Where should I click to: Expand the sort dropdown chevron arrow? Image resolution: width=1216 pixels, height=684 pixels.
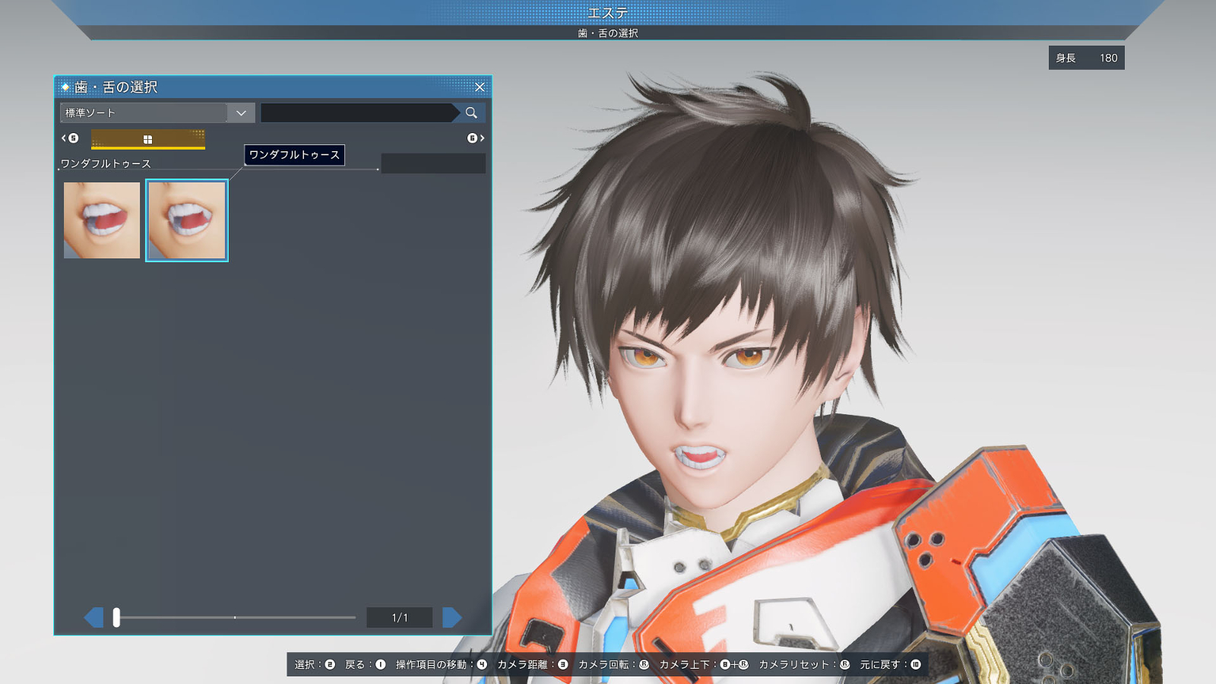coord(241,113)
